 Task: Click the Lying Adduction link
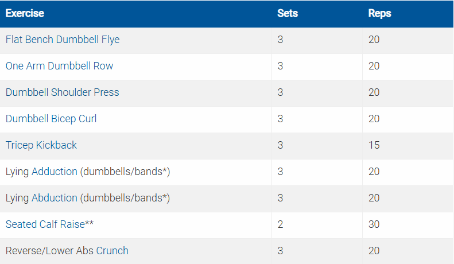(41, 172)
